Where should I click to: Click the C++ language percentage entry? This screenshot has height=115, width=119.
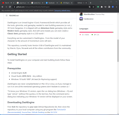(x=84, y=35)
